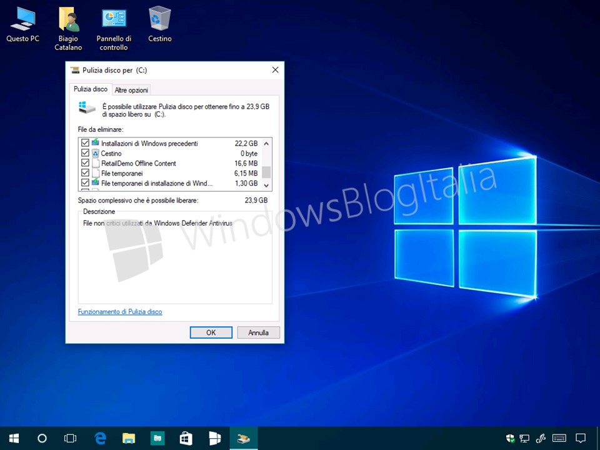Click File temporanei di installazione row icon

(95, 182)
